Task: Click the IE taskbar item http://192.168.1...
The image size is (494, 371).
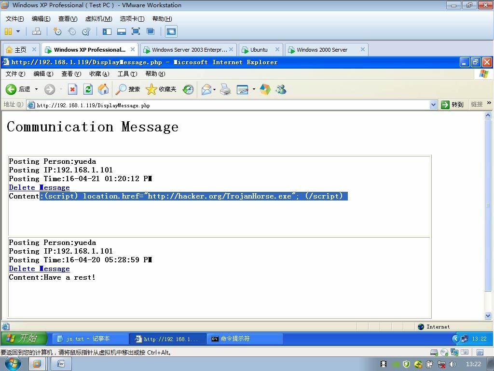Action: (x=167, y=339)
